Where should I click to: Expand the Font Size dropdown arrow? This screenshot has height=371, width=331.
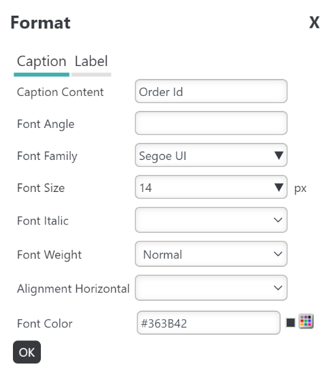[x=279, y=187]
